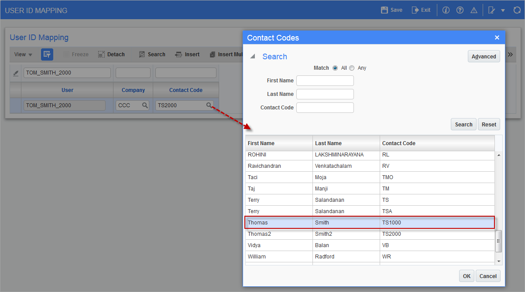The width and height of the screenshot is (525, 292).
Task: Click the refresh circle icon in header
Action: pyautogui.click(x=517, y=10)
